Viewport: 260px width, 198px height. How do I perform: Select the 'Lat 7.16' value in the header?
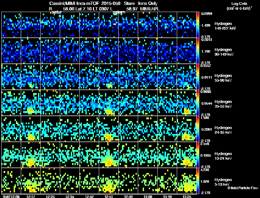click(x=84, y=9)
